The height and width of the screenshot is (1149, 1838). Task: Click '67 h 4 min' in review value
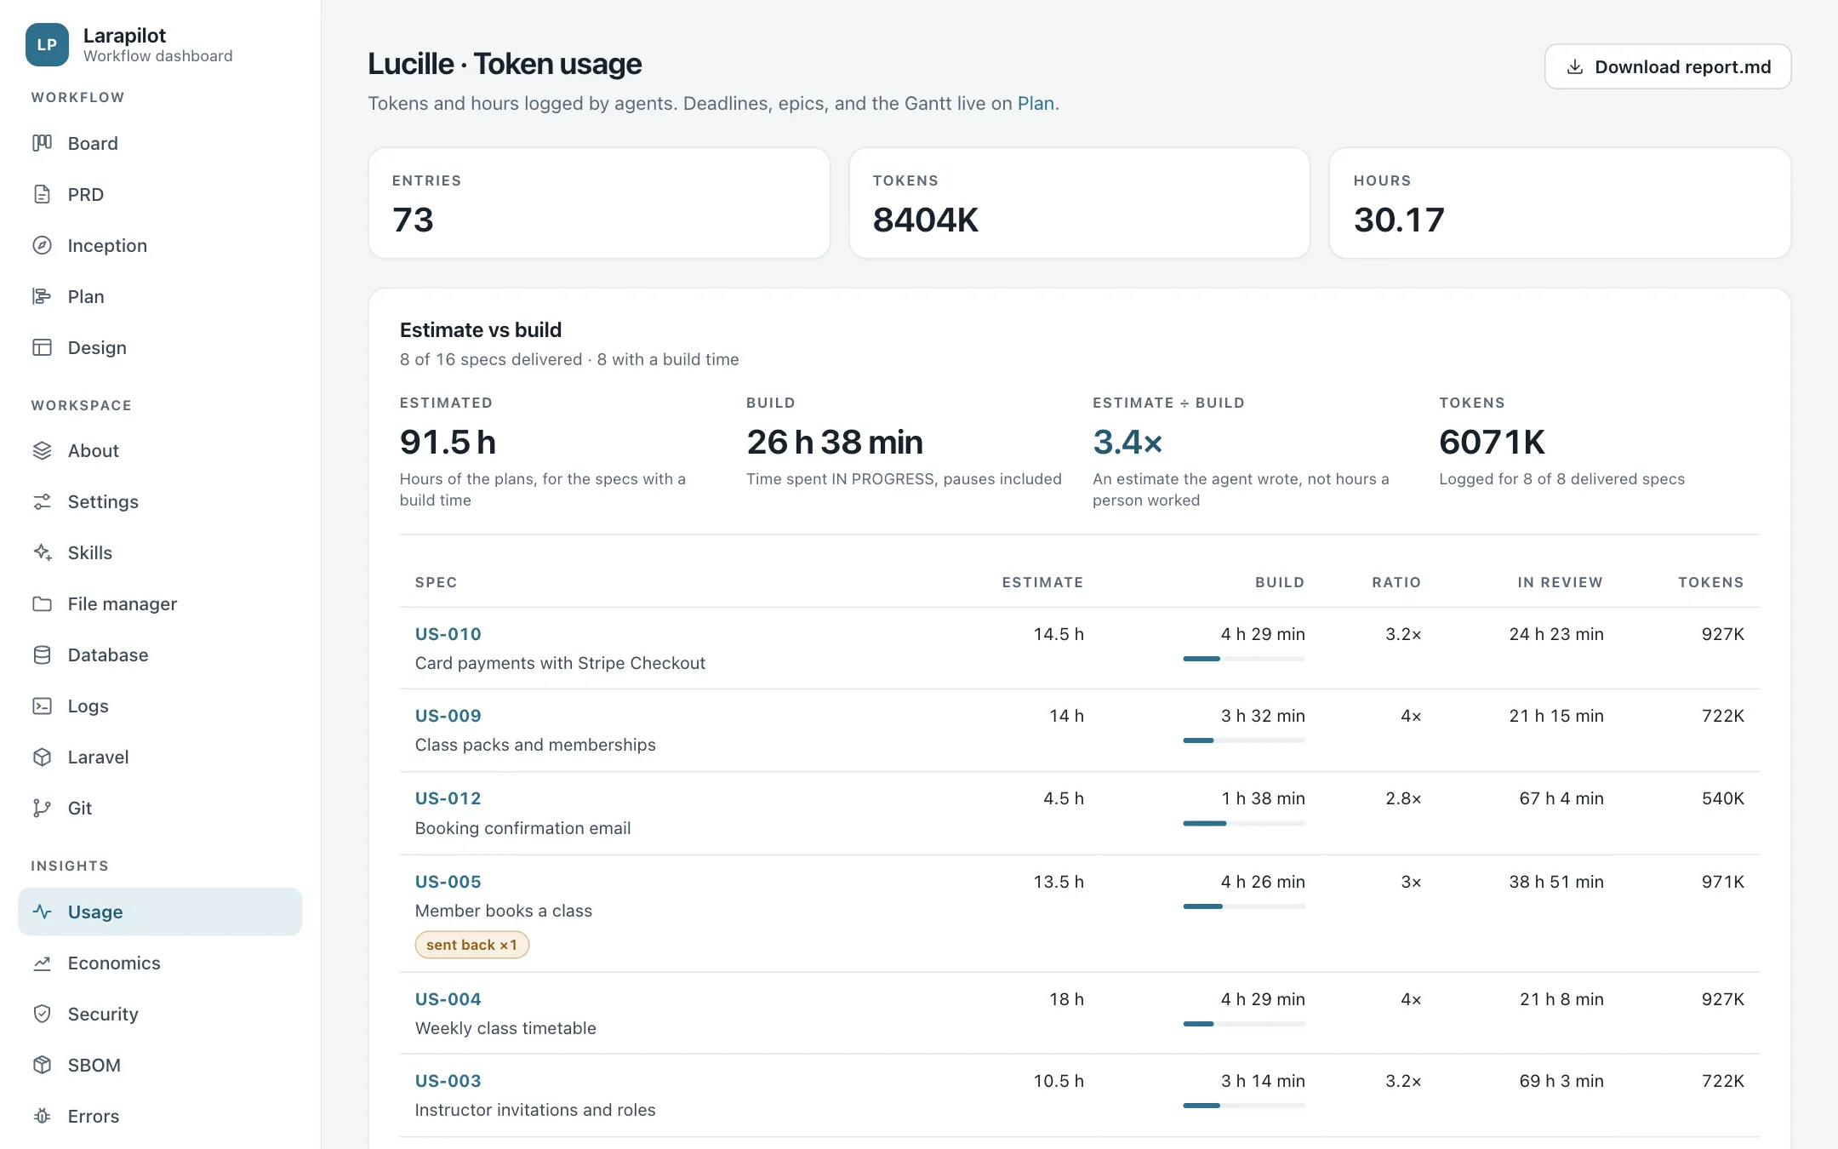1561,798
